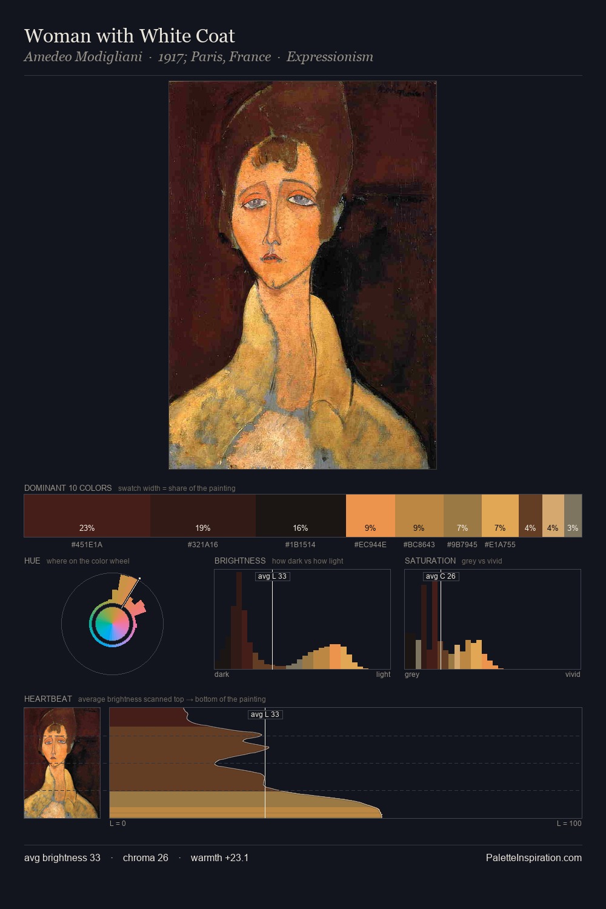Click the 'avg brightness 33' footer stat
This screenshot has height=909, width=606.
[x=62, y=857]
